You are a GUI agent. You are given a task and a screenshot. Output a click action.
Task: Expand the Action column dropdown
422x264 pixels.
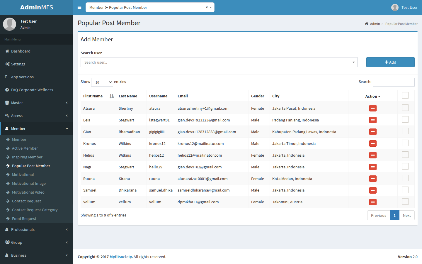[373, 96]
